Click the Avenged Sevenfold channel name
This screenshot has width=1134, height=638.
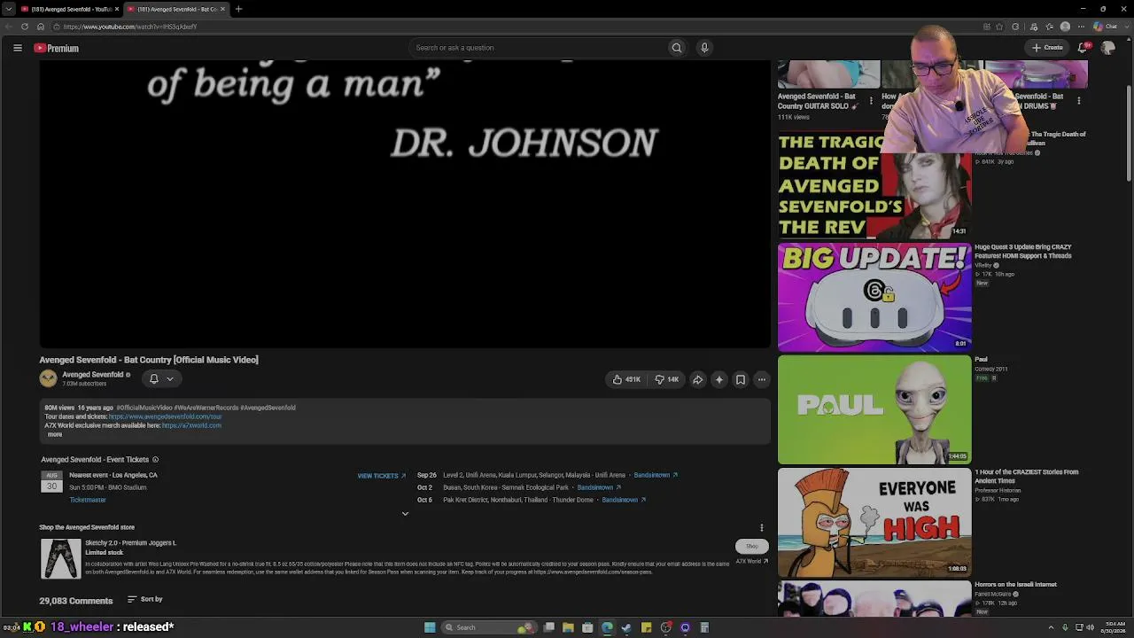[x=93, y=375]
